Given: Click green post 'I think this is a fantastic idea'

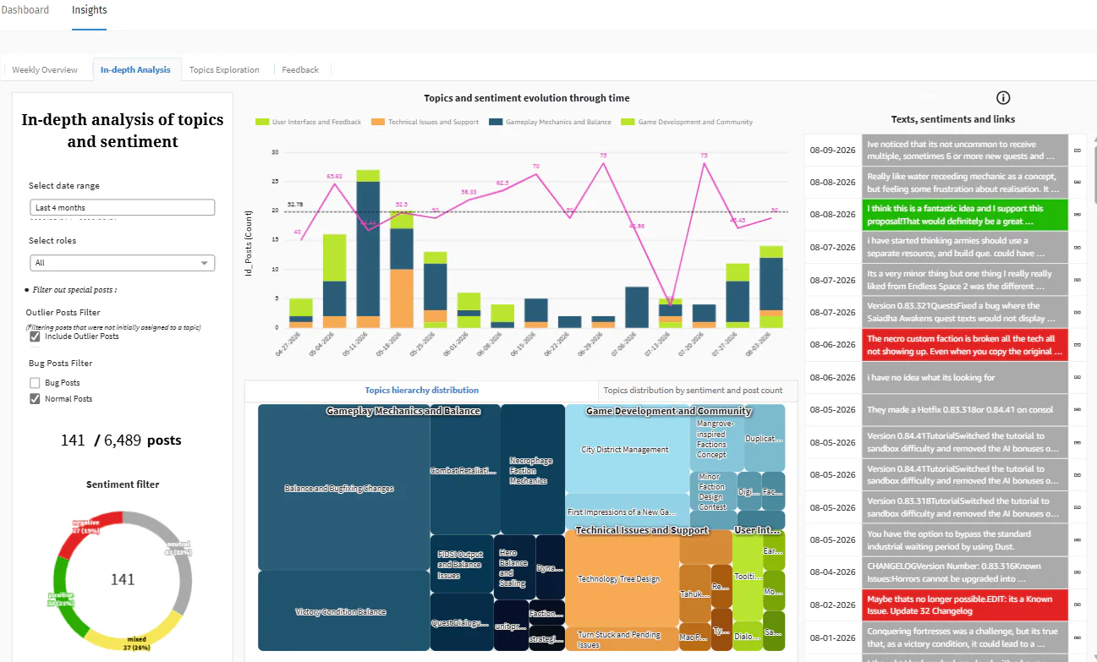Looking at the screenshot, I should (x=964, y=215).
